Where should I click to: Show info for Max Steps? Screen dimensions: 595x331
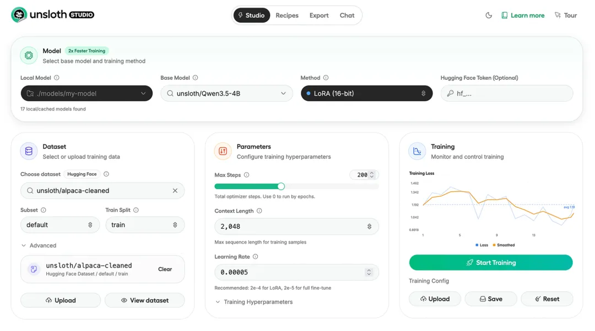pos(247,175)
